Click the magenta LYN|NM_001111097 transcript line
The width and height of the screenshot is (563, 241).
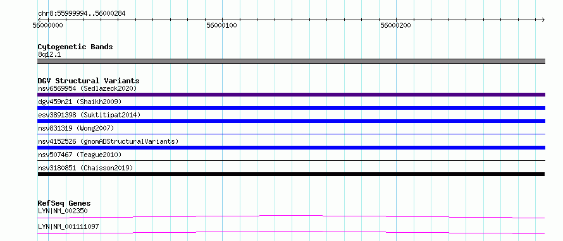pos(291,232)
